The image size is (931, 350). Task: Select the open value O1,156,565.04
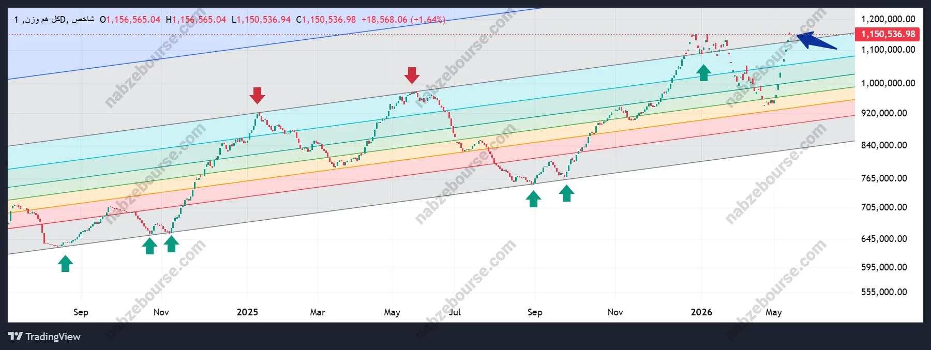click(x=130, y=20)
